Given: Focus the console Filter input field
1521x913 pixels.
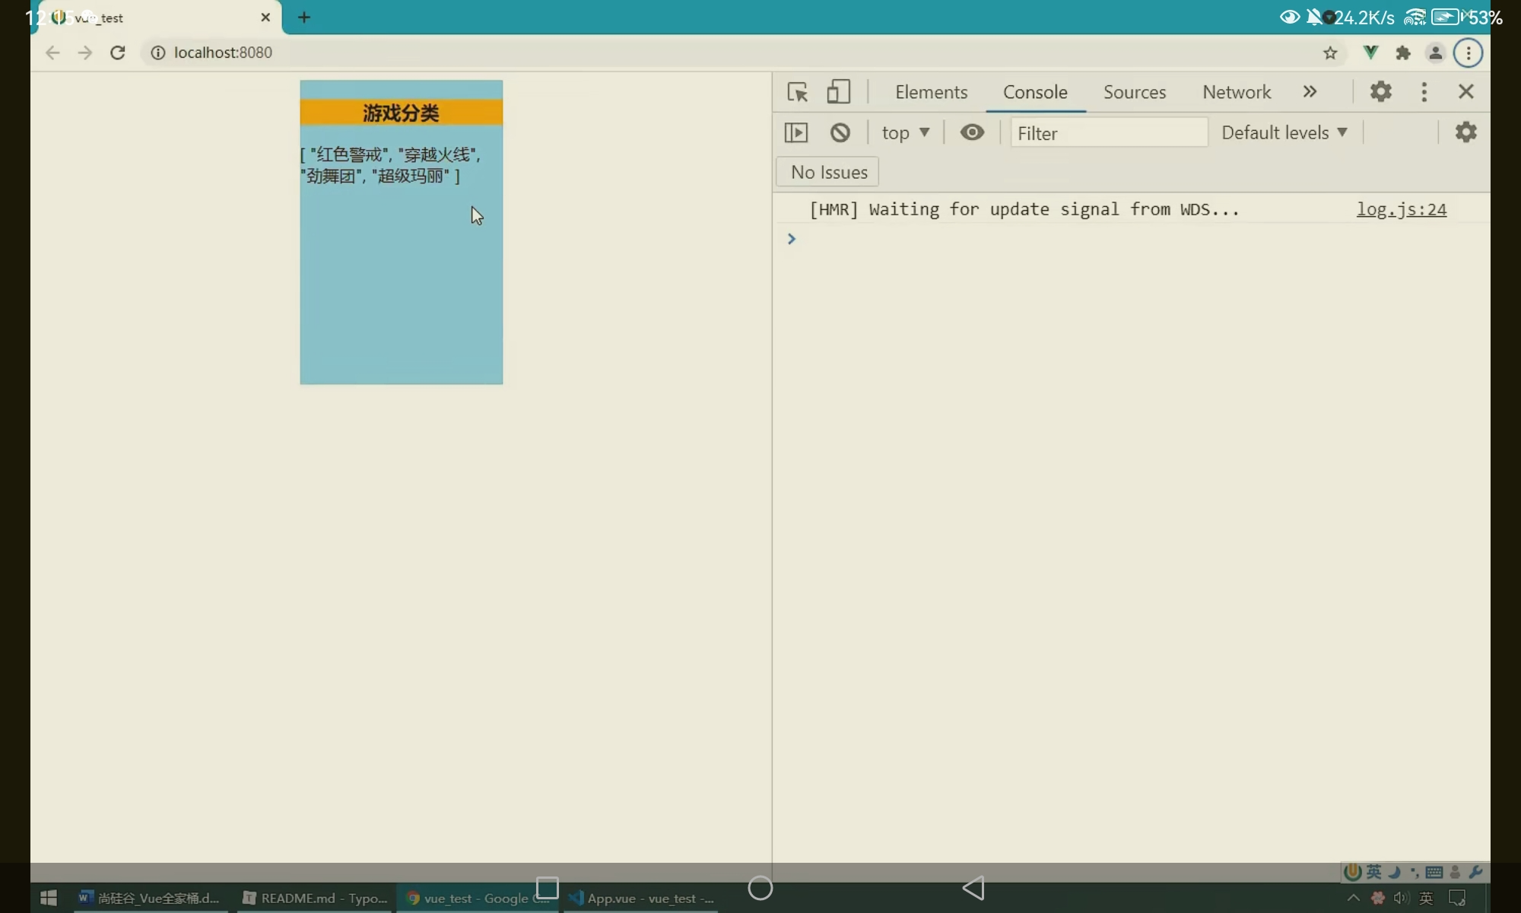Looking at the screenshot, I should [x=1108, y=133].
